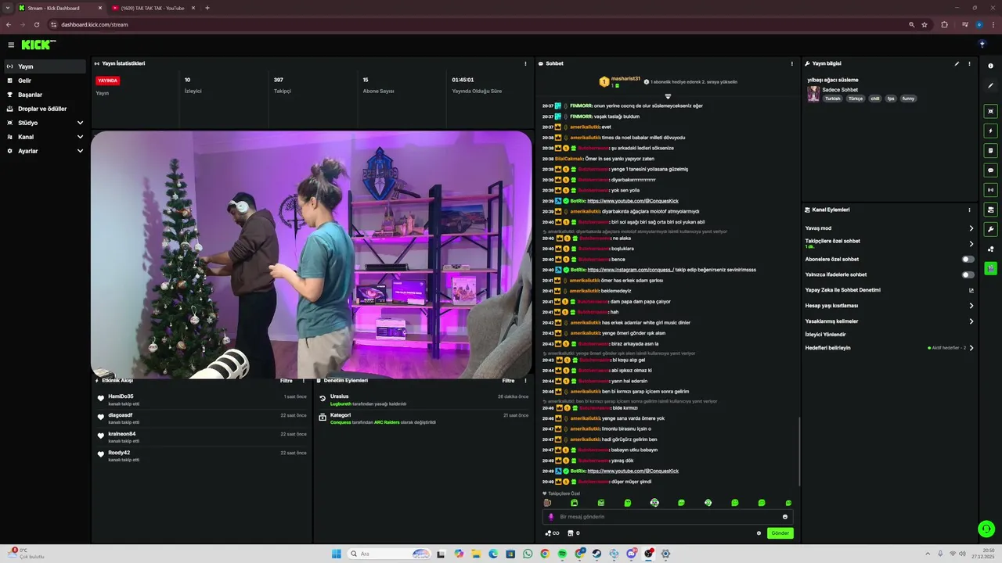The image size is (1002, 563).
Task: Click İzleyici Yönlendir
Action: [825, 335]
